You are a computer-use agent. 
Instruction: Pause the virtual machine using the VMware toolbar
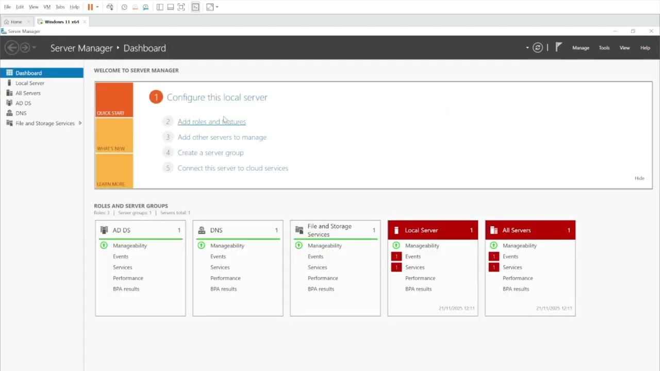[90, 7]
